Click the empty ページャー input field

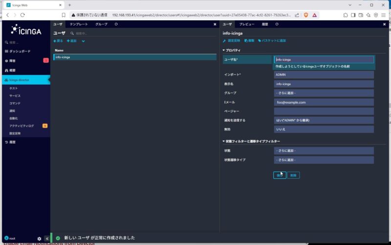[x=324, y=111]
